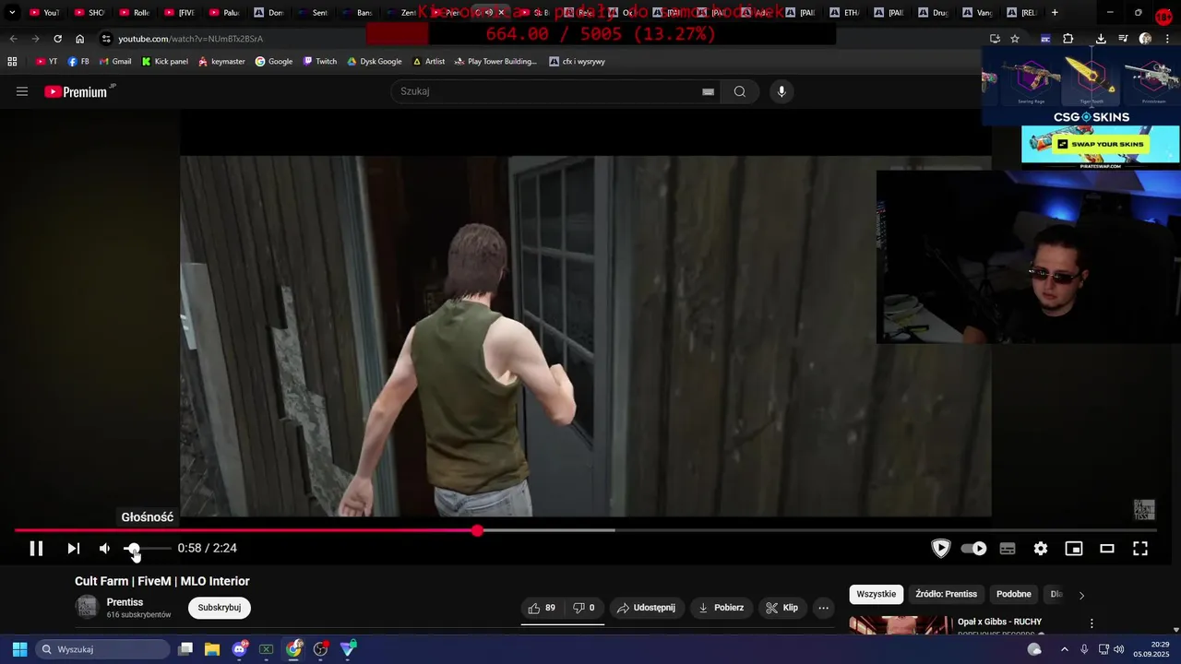This screenshot has height=664, width=1181.
Task: Open the Apps grid in bookmarks bar
Action: click(x=12, y=62)
